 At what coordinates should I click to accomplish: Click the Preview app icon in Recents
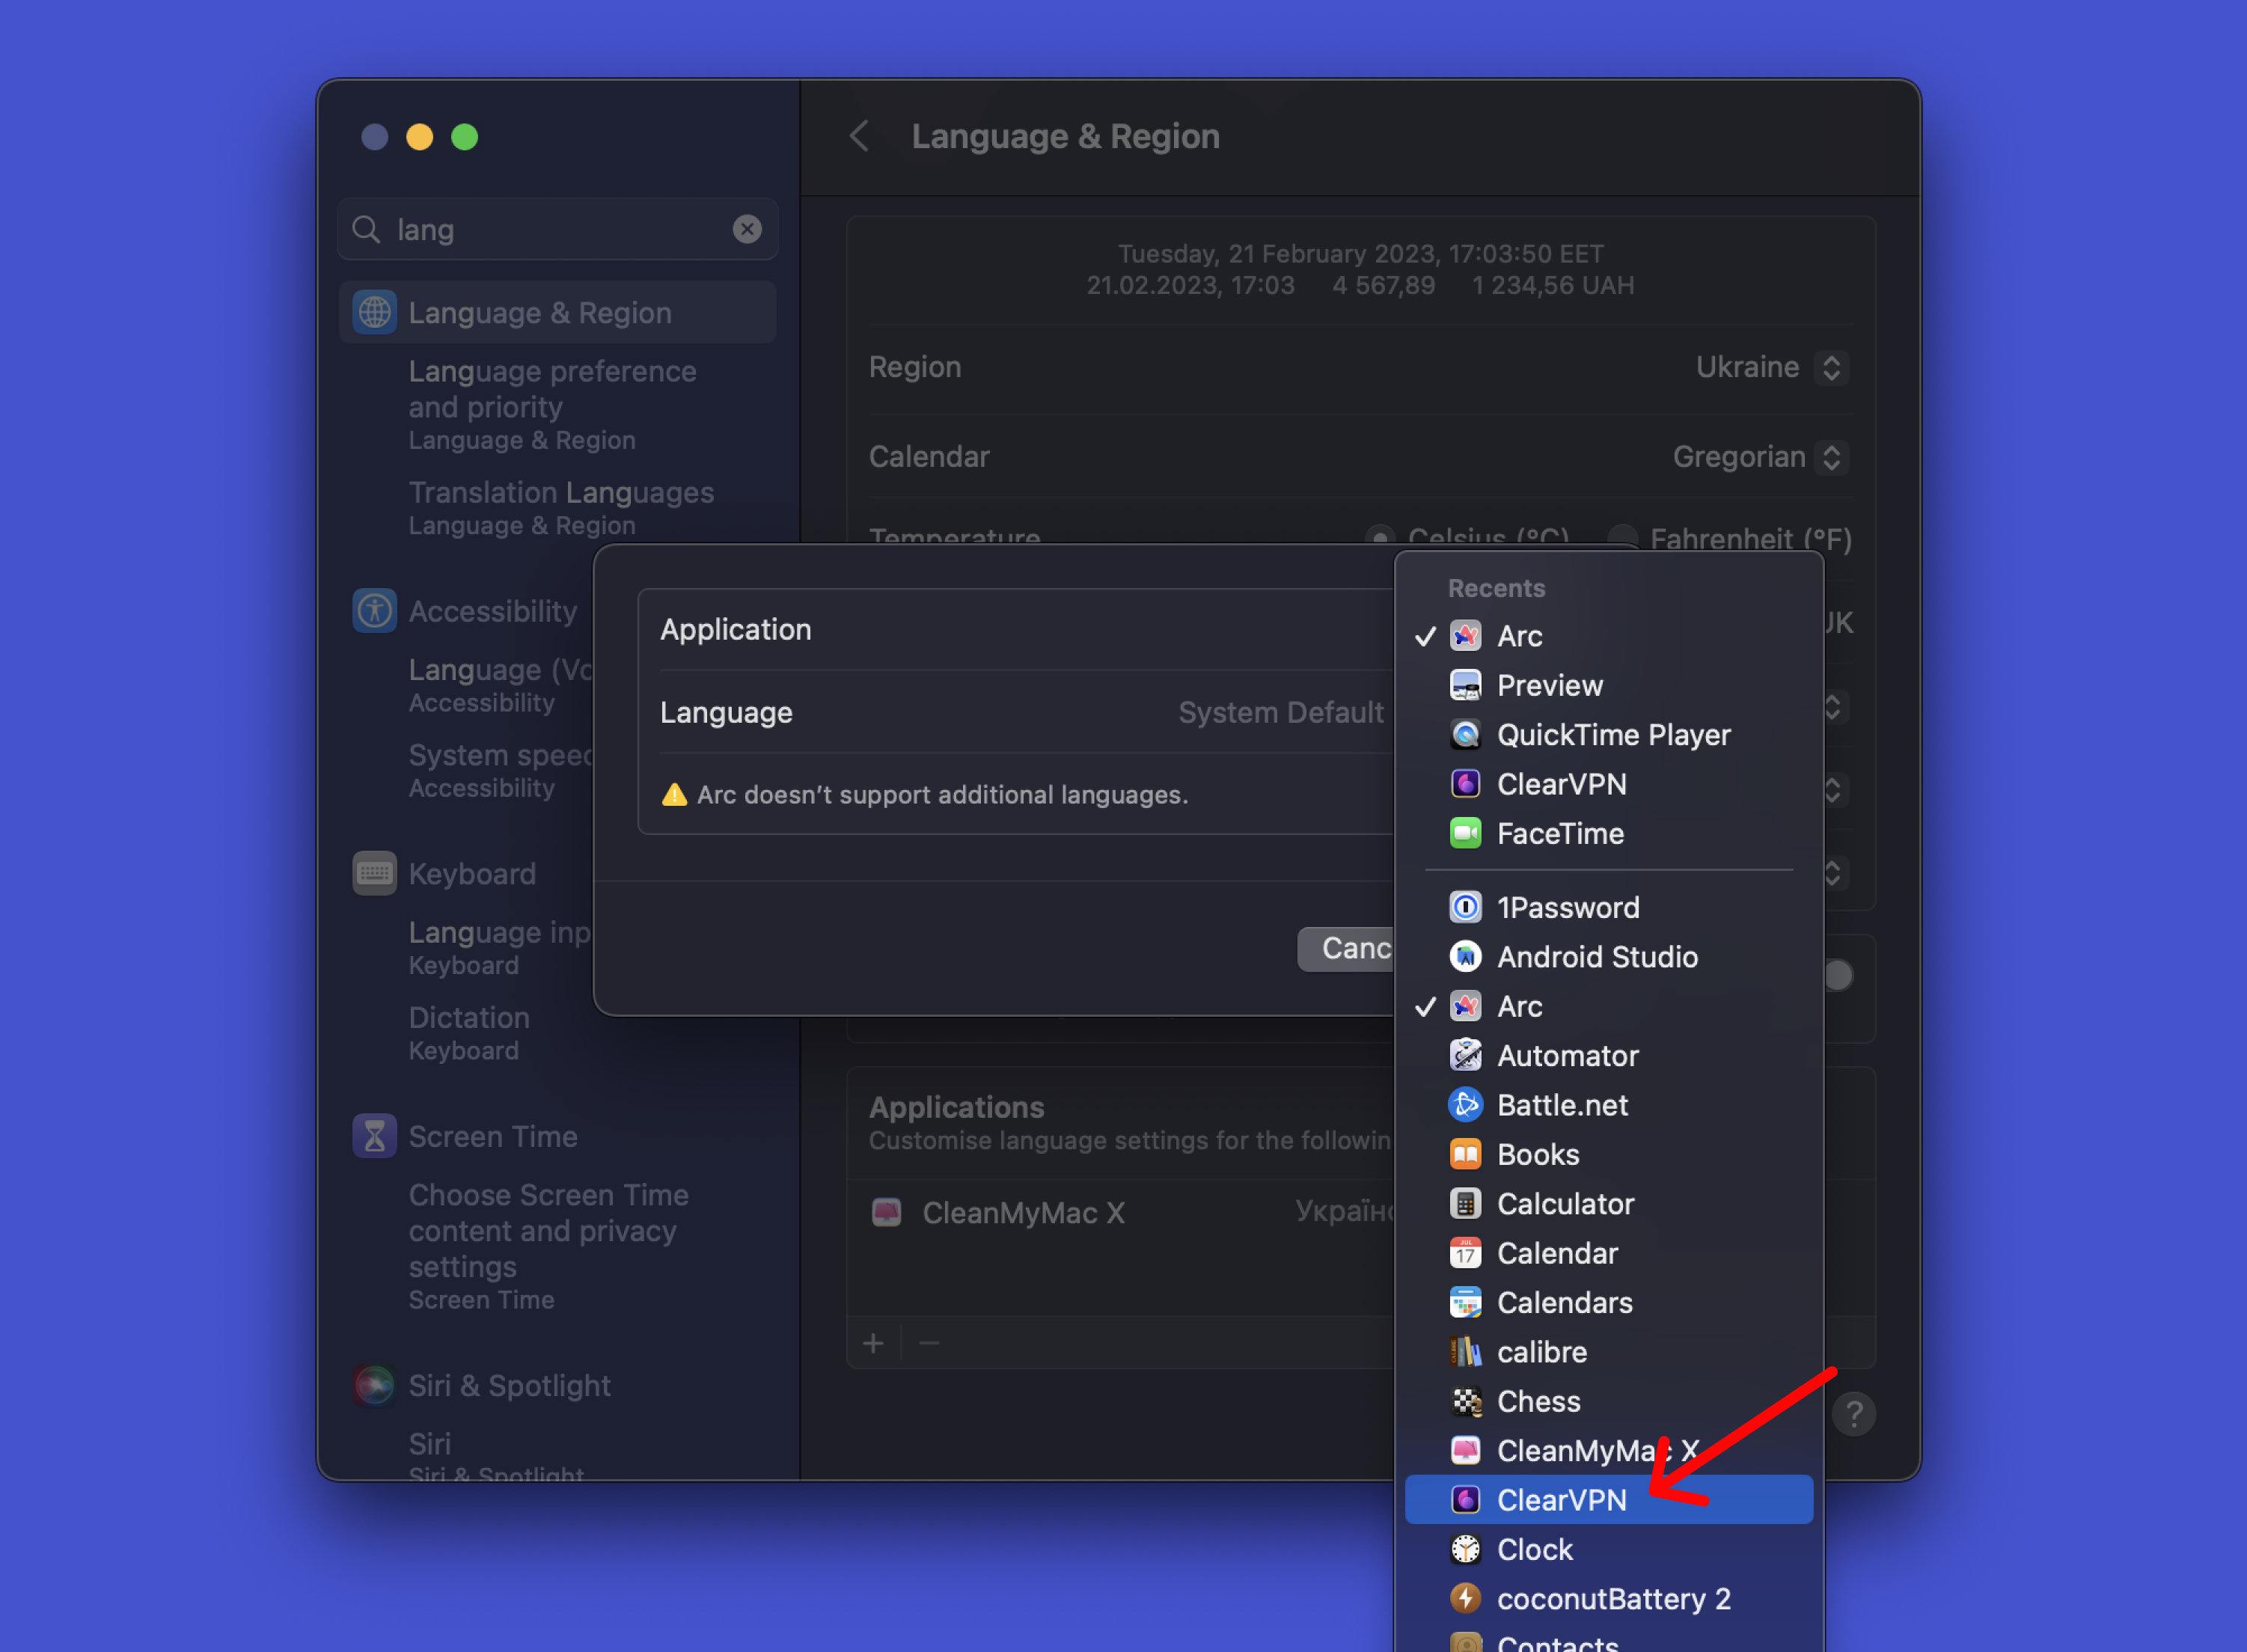pyautogui.click(x=1465, y=685)
